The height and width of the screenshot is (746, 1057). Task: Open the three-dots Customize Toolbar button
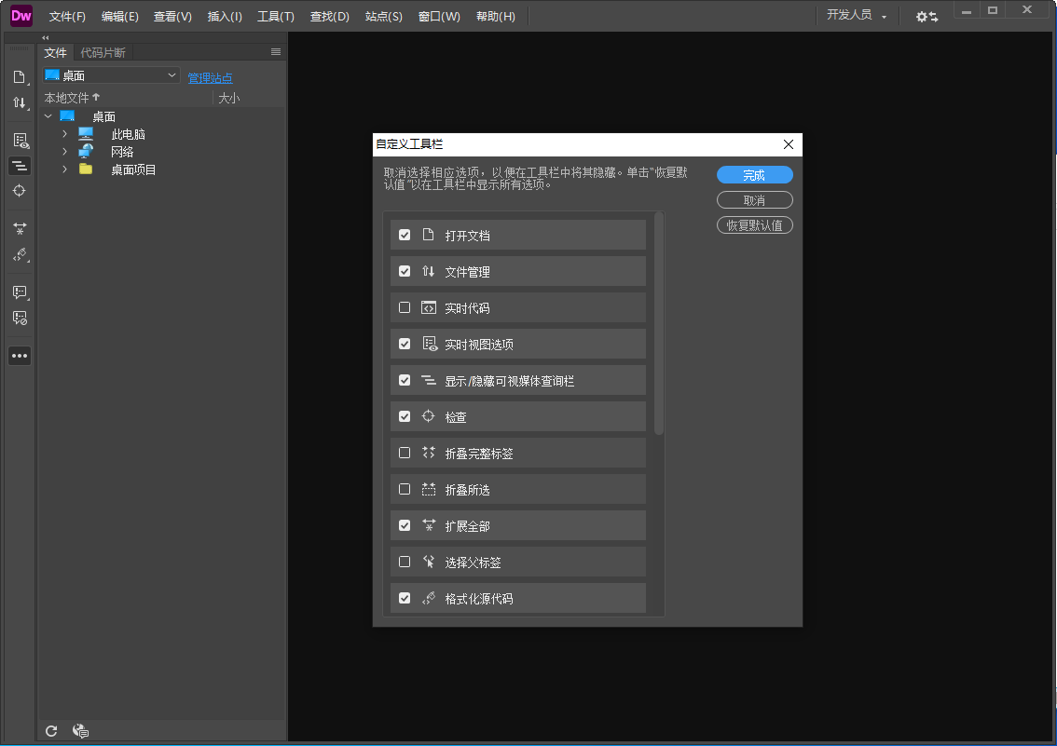pos(20,356)
